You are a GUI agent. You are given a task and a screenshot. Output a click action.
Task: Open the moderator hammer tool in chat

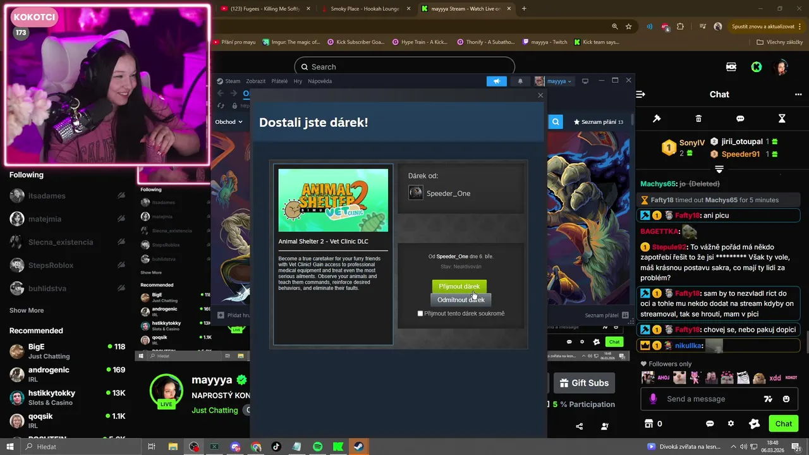657,118
